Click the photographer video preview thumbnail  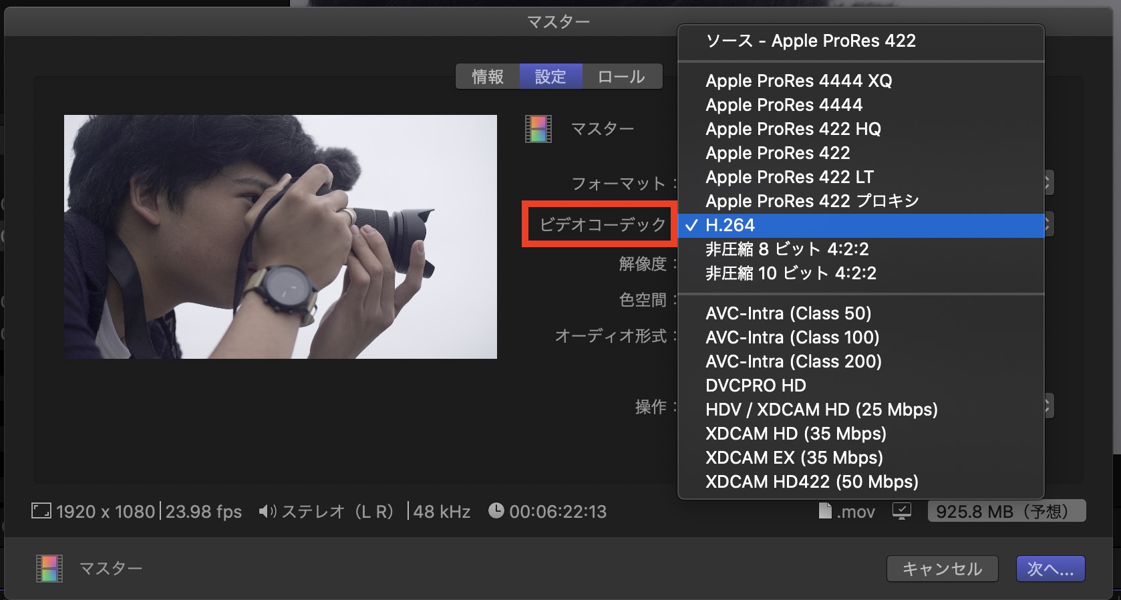(281, 237)
